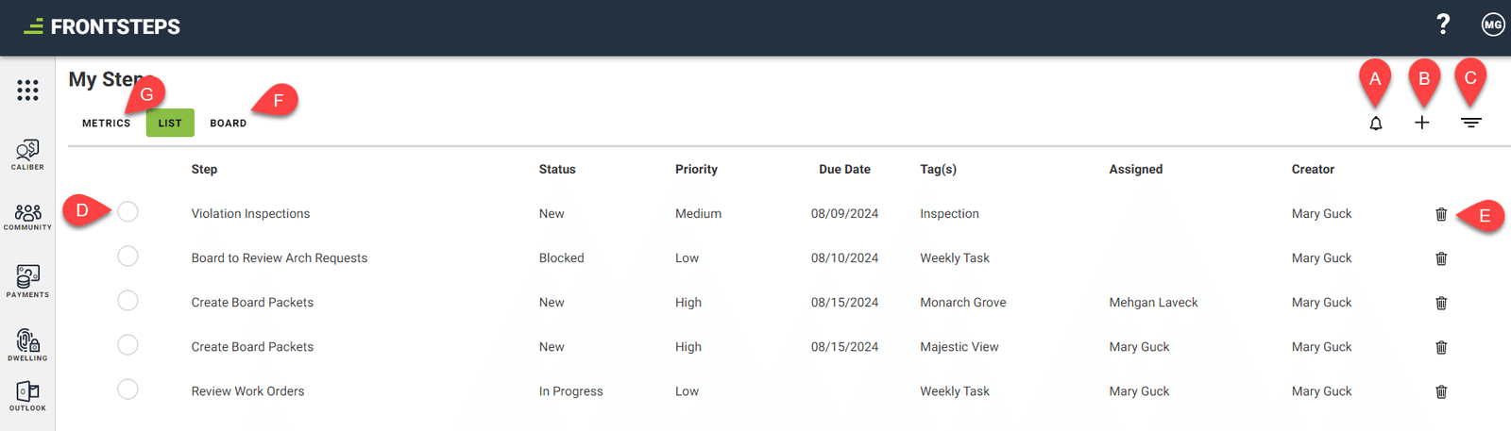
Task: Click the Majestic View tag
Action: pos(959,347)
